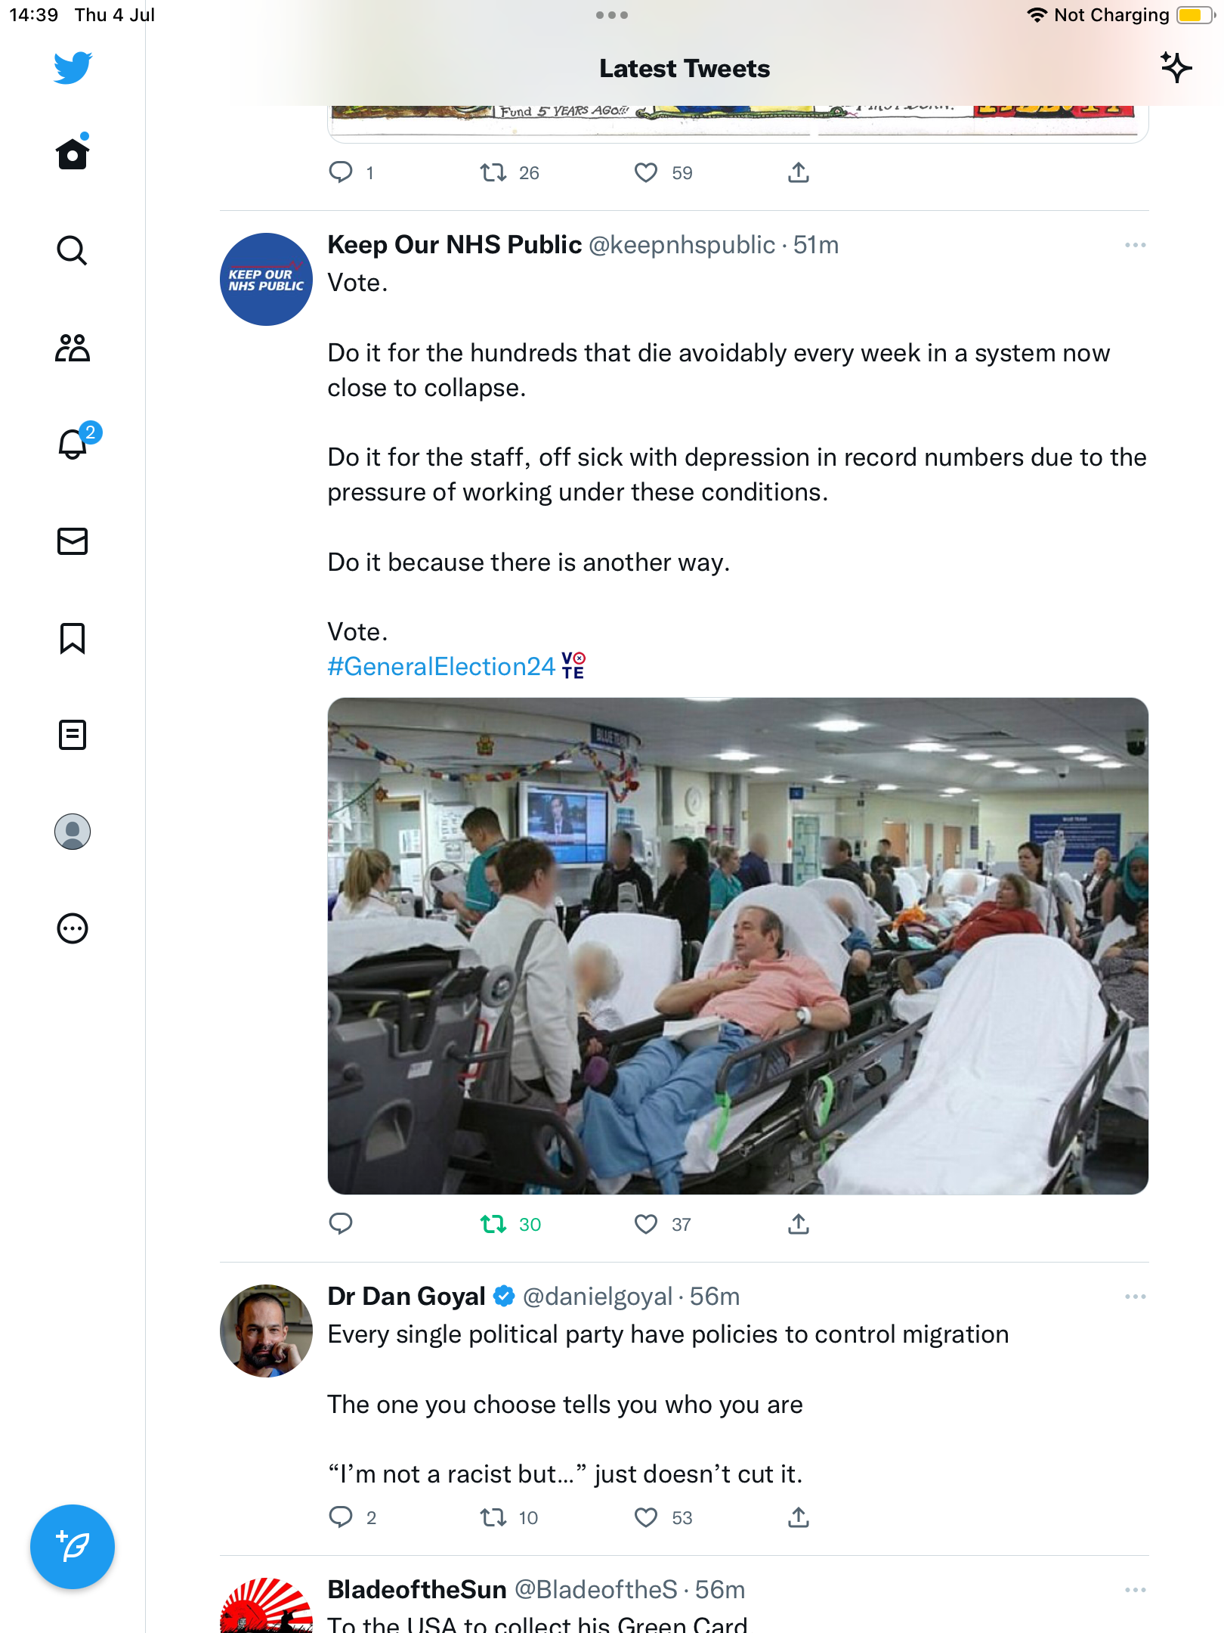Open Notifications bell with 2 badge

(74, 445)
